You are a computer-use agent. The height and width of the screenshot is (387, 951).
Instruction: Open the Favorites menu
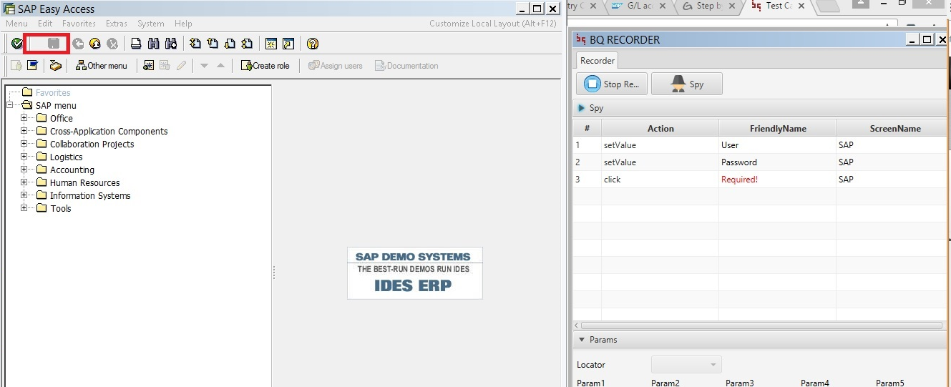79,24
